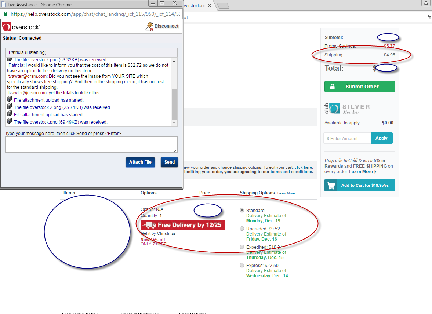Click Send in the chat window
The image size is (432, 314).
point(169,162)
